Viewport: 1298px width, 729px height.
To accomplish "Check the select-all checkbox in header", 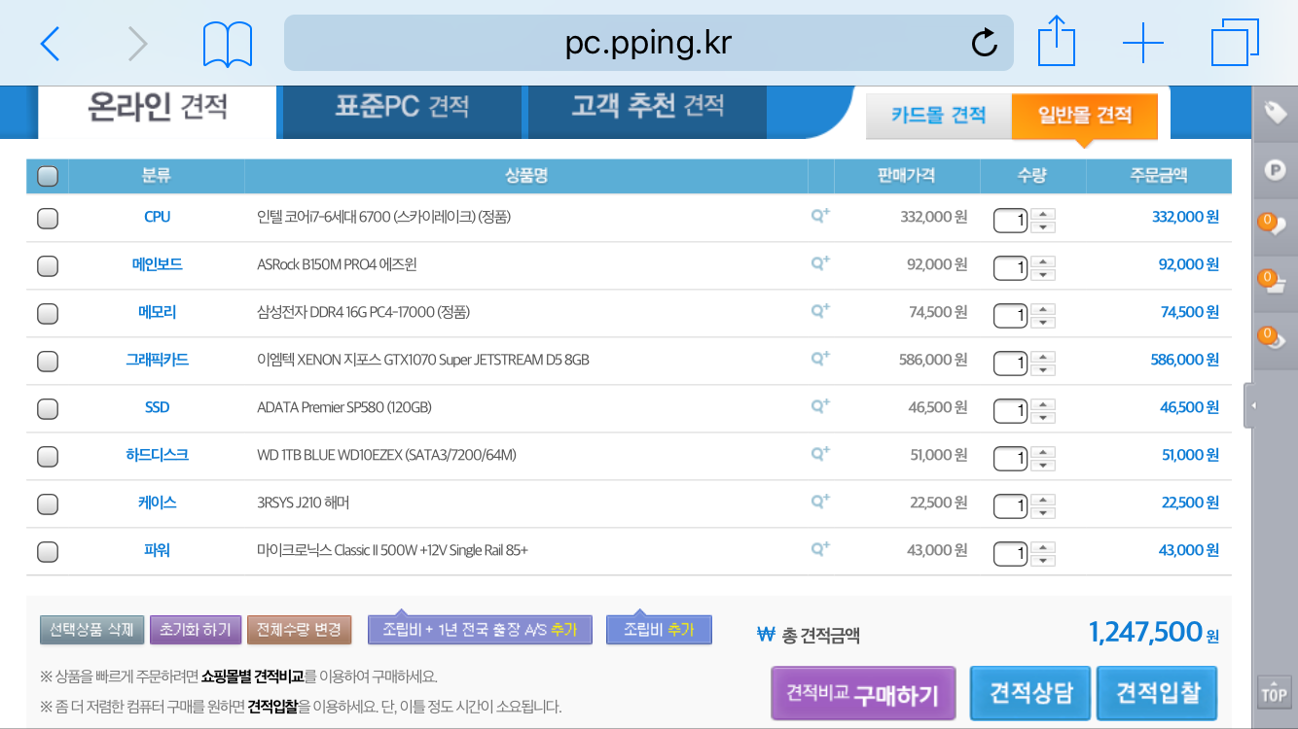I will [47, 176].
